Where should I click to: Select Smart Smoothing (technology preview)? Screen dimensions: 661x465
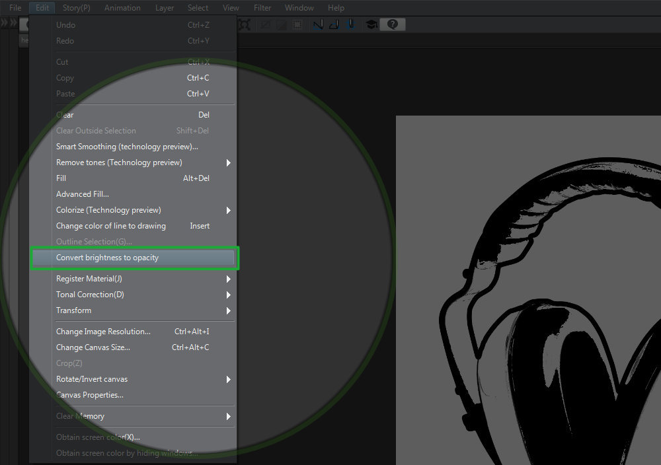127,147
